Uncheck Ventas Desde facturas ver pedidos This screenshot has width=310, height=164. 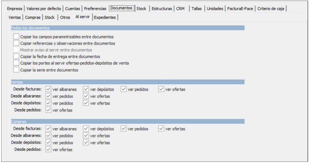pyautogui.click(x=124, y=89)
